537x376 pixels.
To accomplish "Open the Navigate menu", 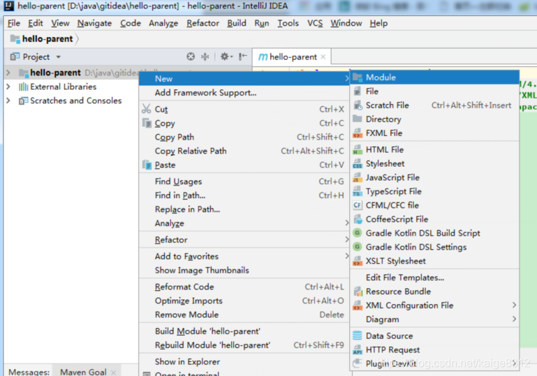I will 94,23.
